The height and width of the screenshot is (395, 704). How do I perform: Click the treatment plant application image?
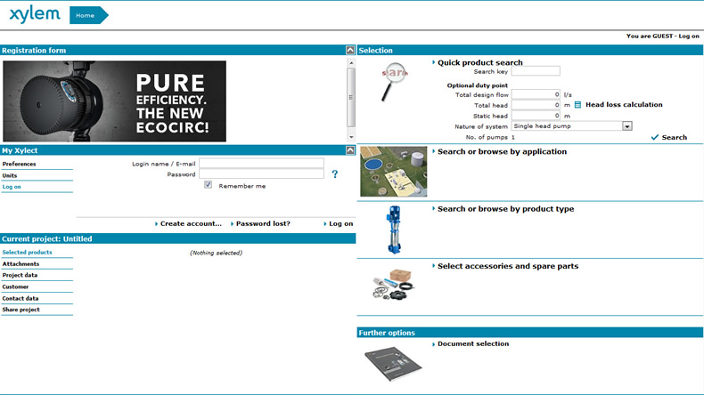click(x=394, y=172)
